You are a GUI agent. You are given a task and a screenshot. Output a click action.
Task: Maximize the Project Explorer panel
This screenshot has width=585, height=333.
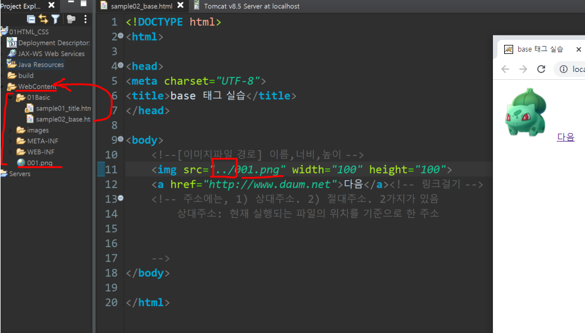(x=84, y=3)
